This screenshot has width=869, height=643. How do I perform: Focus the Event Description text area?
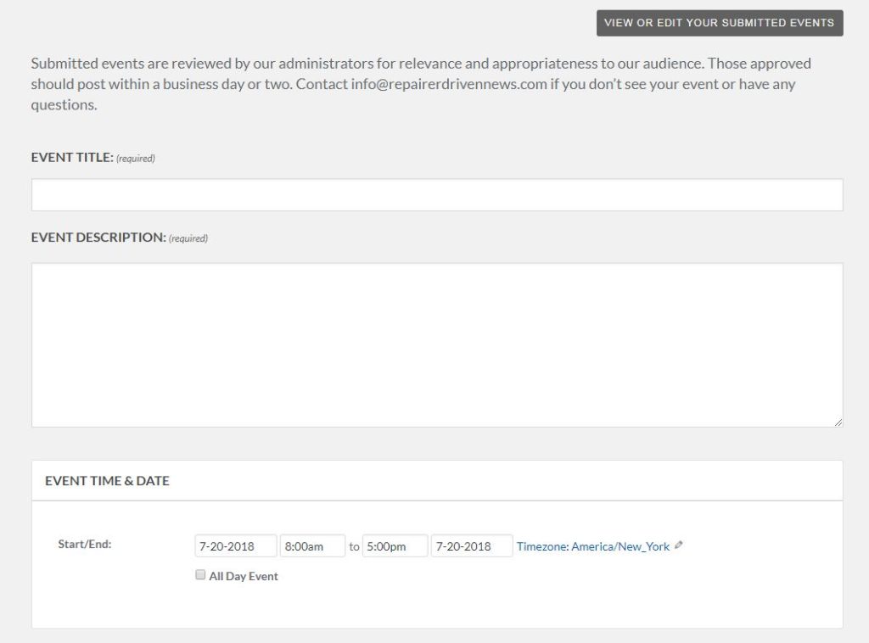pos(437,345)
